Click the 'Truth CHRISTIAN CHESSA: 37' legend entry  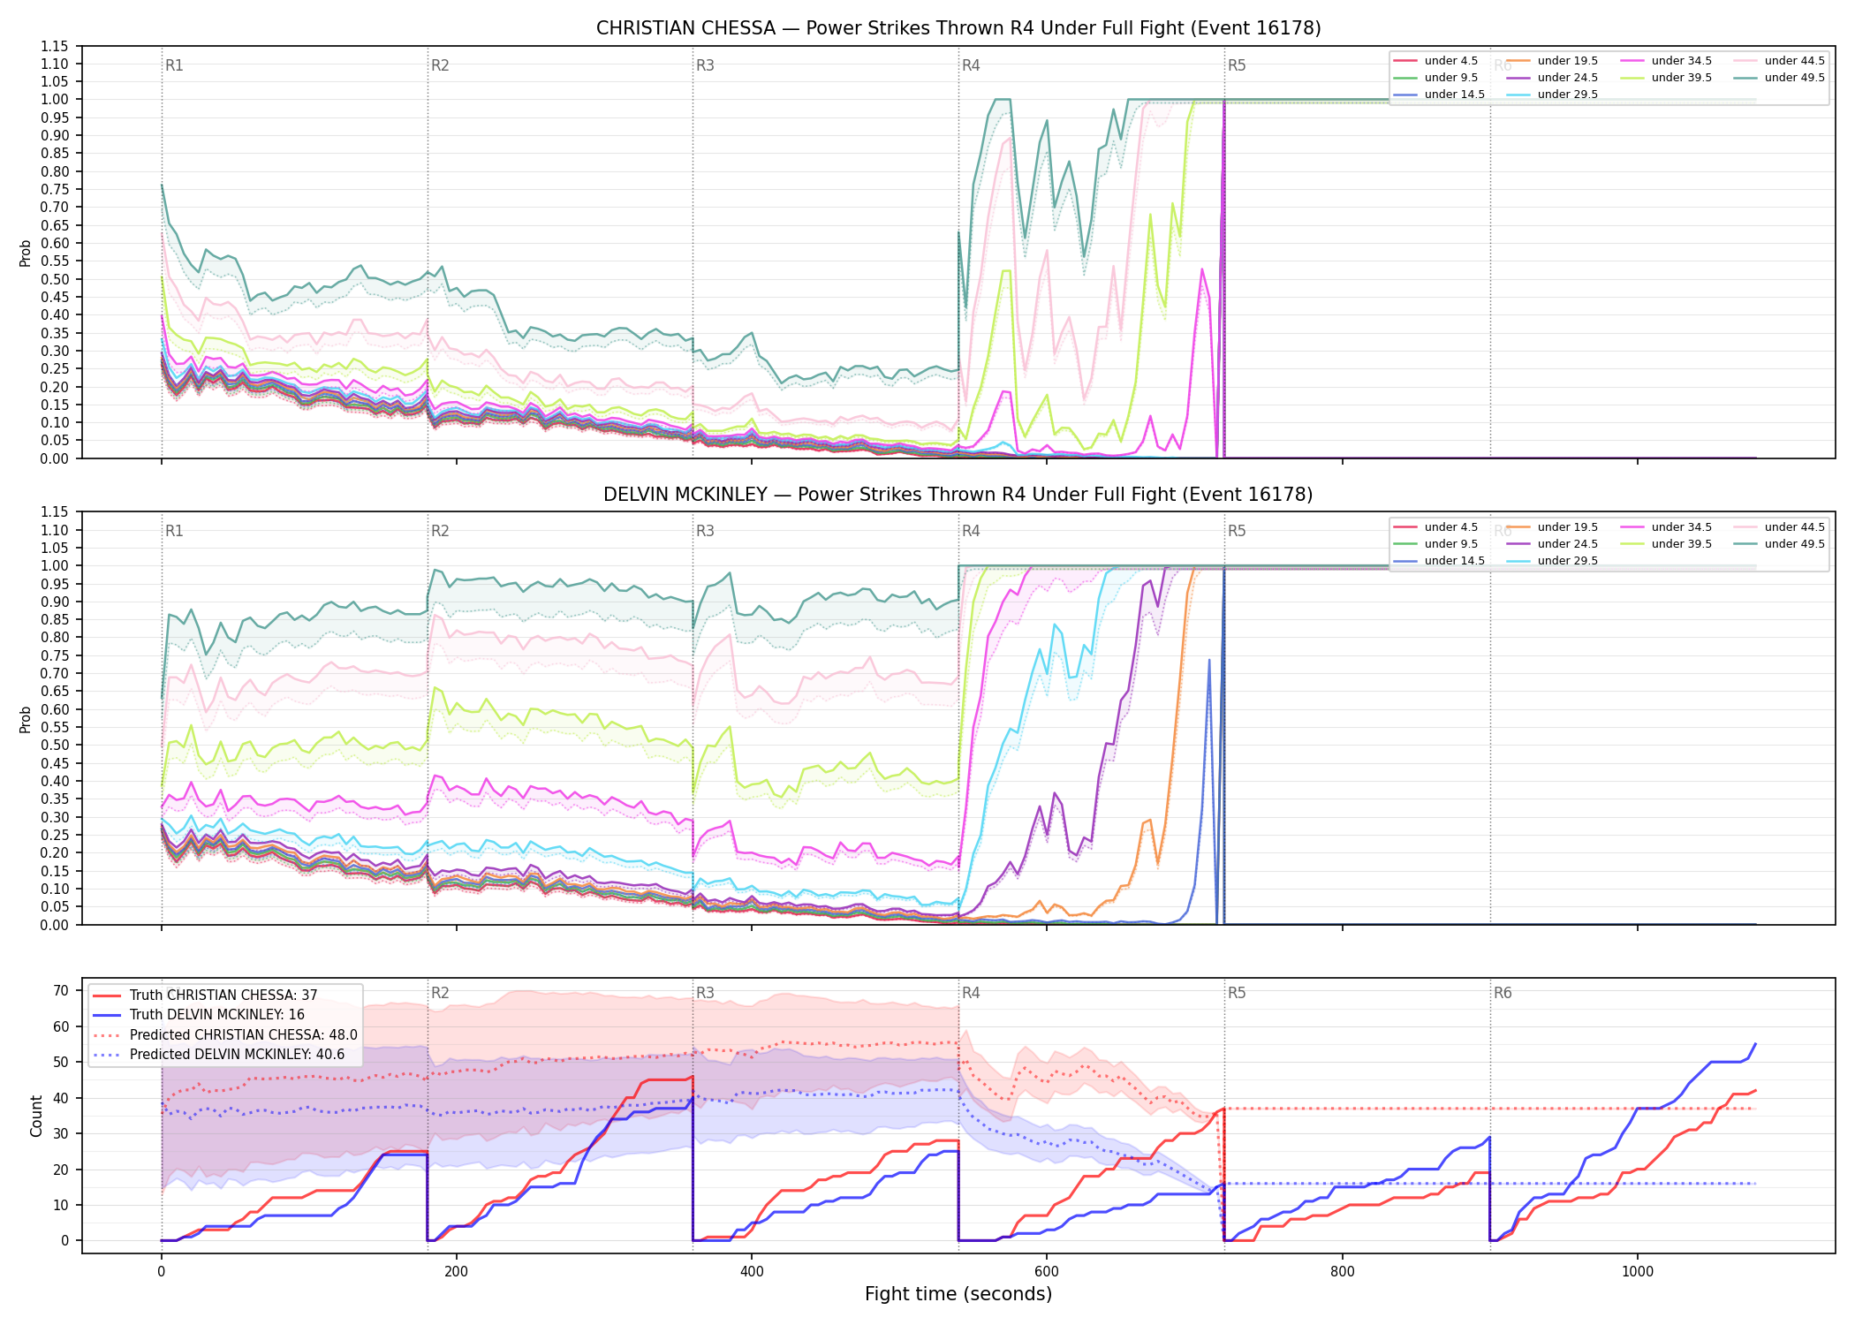click(205, 996)
